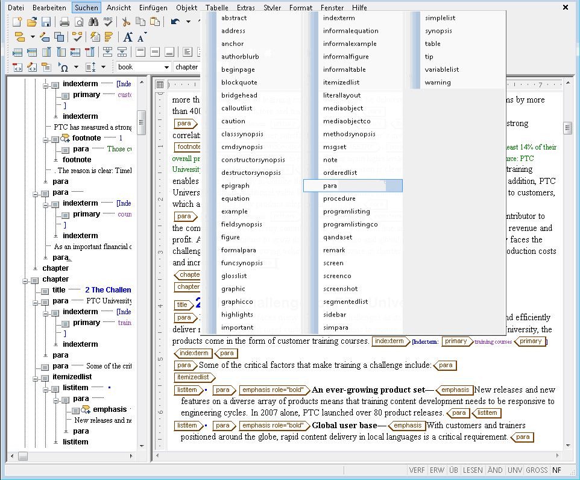Open the Ansicht menu
Image resolution: width=580 pixels, height=480 pixels.
tap(118, 7)
